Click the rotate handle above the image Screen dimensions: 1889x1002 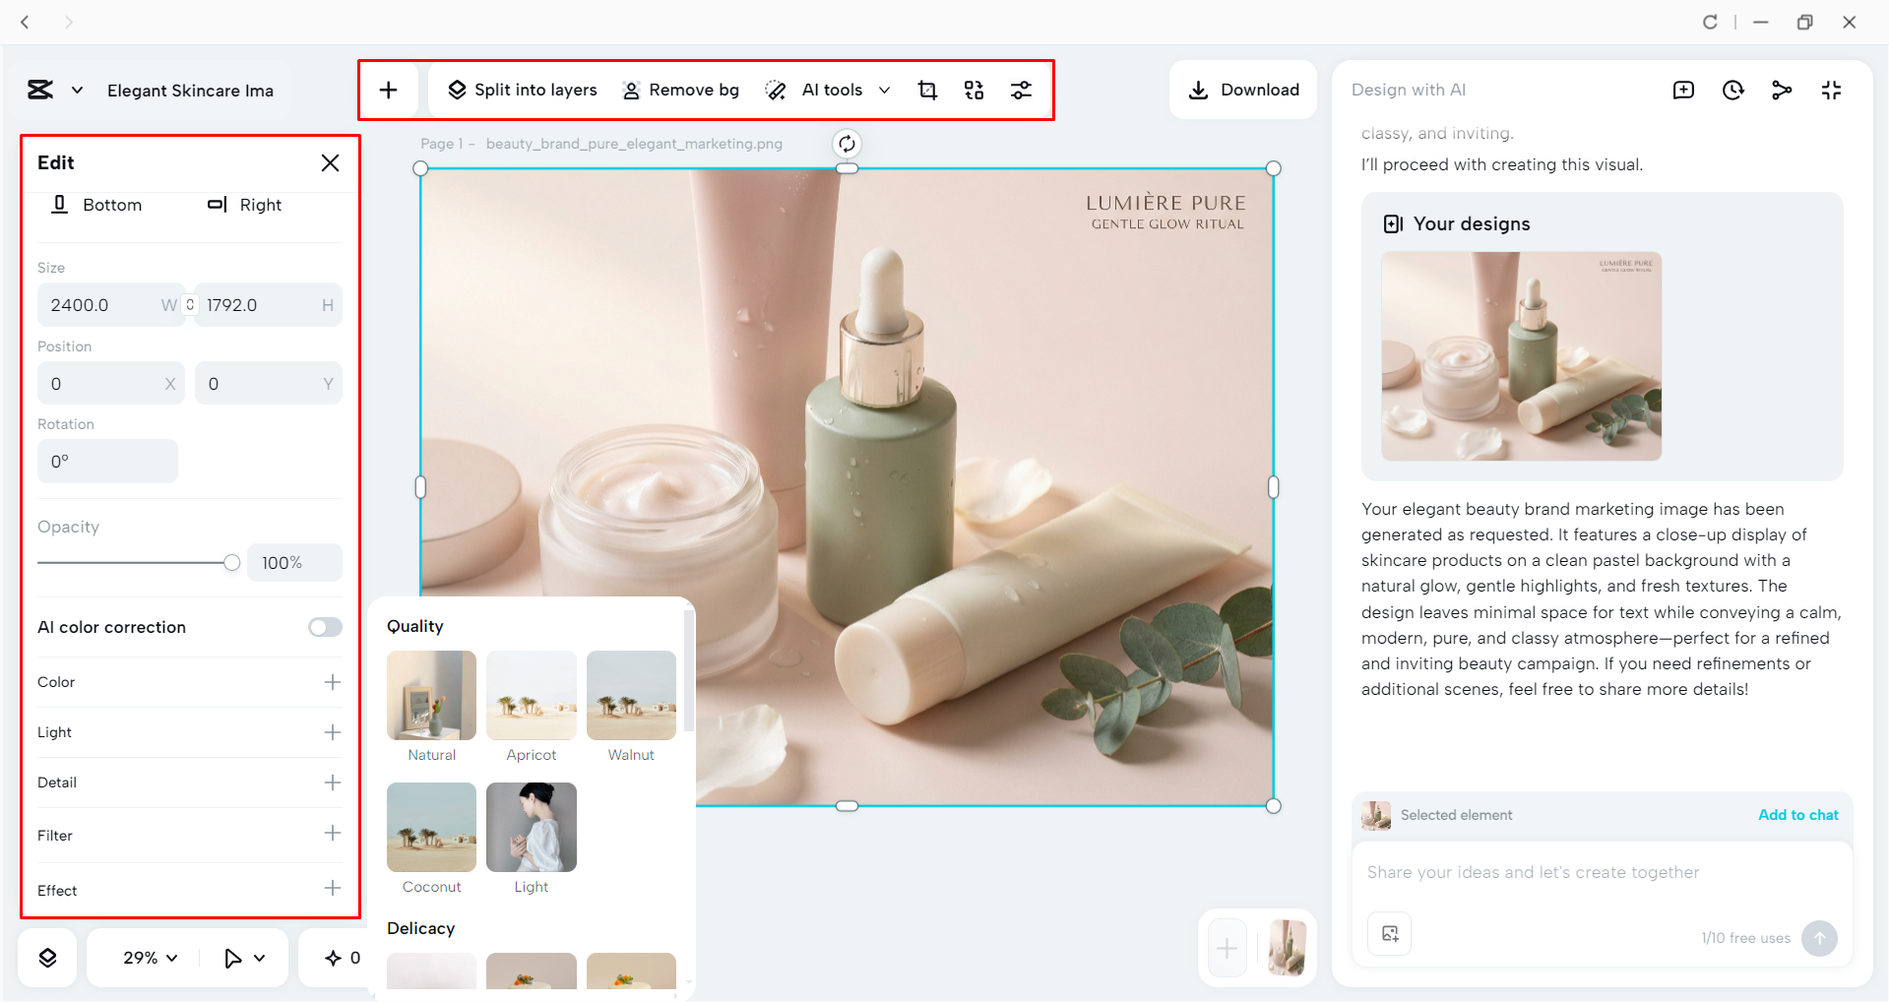pyautogui.click(x=847, y=145)
